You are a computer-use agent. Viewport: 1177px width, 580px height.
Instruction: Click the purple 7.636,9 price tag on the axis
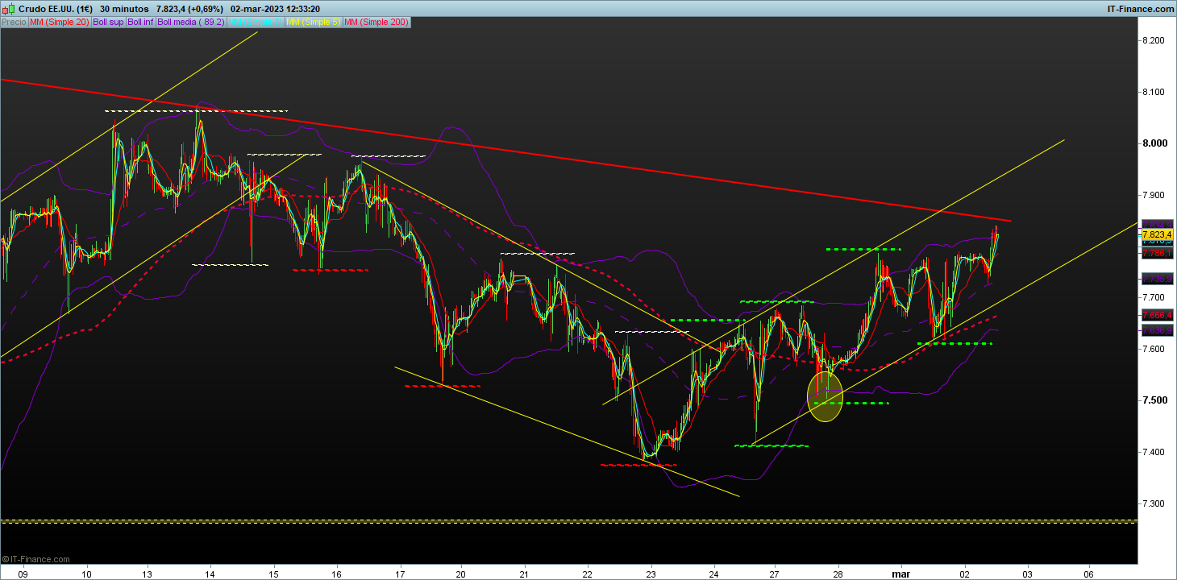point(1156,330)
